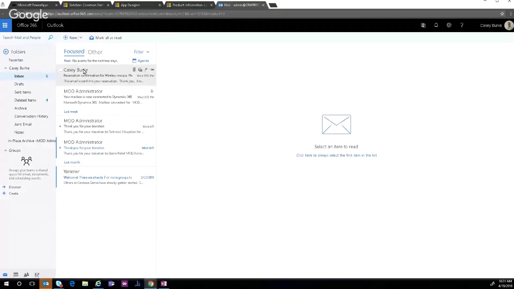
Task: Open the Dynamics 365 mailbox connected email
Action: [106, 97]
